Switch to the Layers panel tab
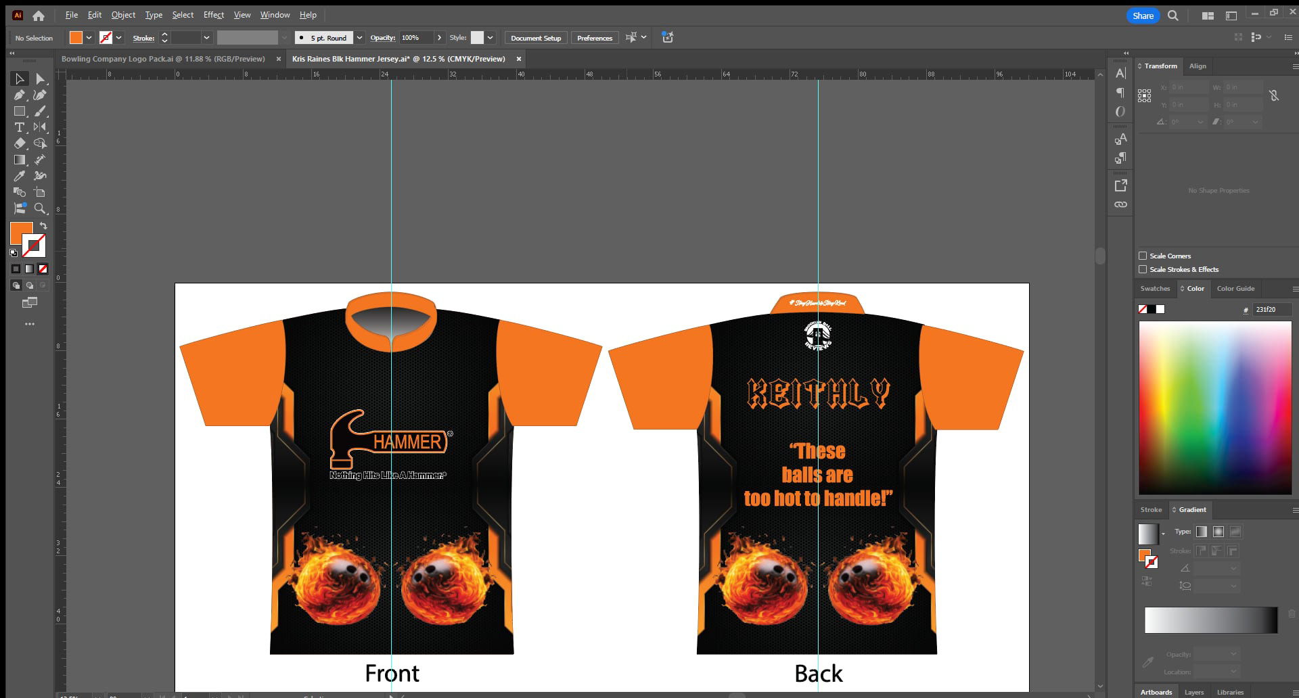 click(x=1193, y=692)
